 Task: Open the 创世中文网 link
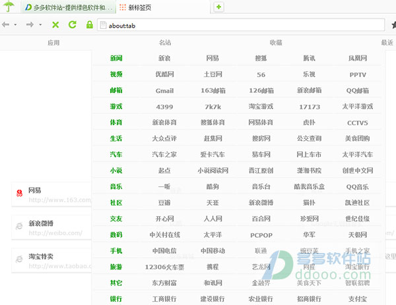click(x=358, y=171)
